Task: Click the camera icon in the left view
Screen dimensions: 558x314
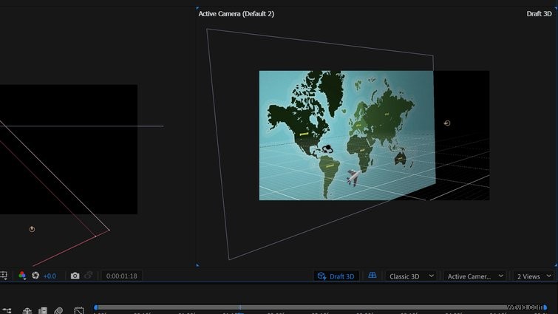Action: [x=32, y=229]
